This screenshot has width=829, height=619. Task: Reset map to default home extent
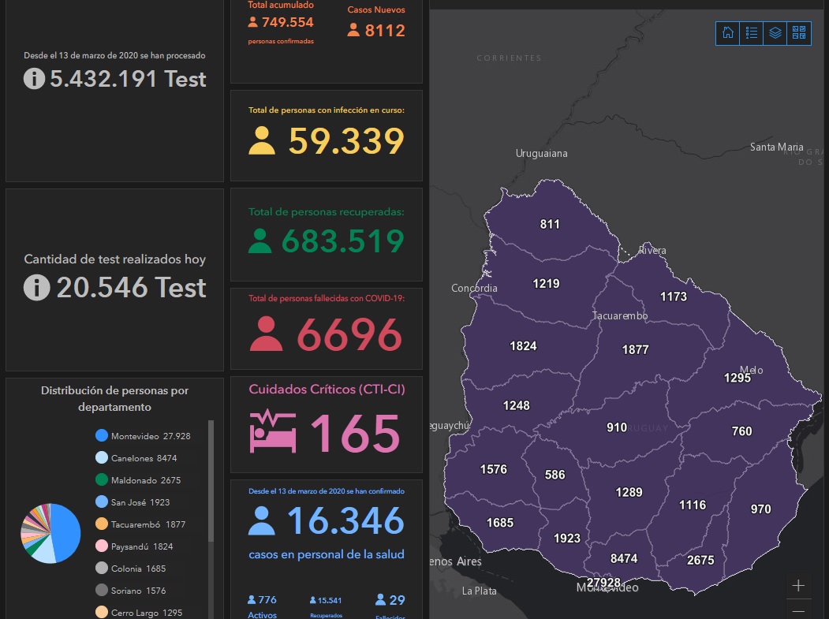click(728, 33)
